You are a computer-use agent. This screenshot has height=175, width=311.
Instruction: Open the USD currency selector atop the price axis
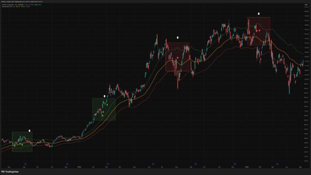tap(306, 4)
